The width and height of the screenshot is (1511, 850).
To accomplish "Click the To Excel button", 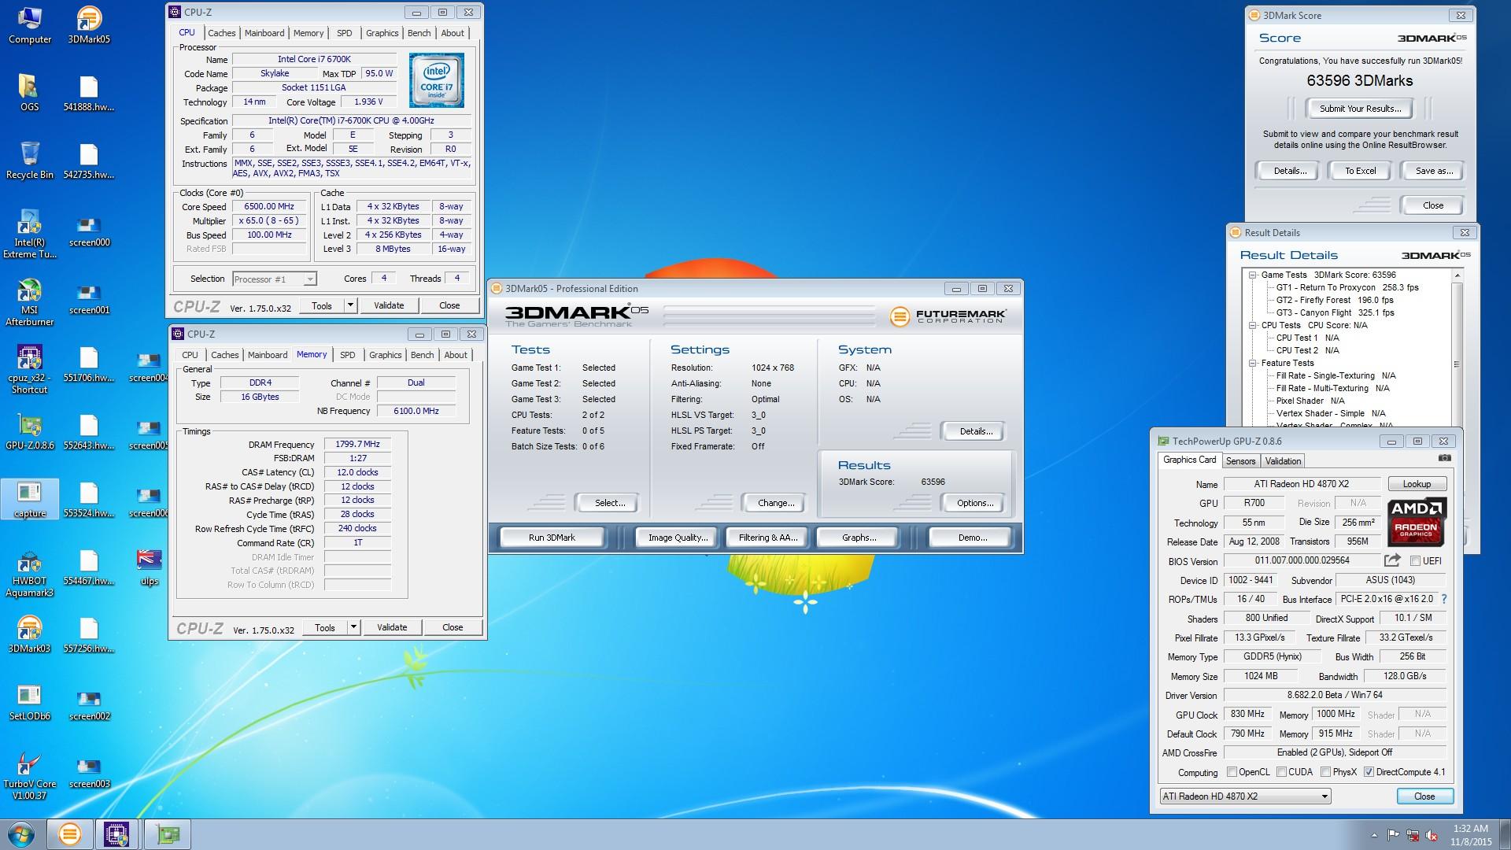I will click(1360, 171).
